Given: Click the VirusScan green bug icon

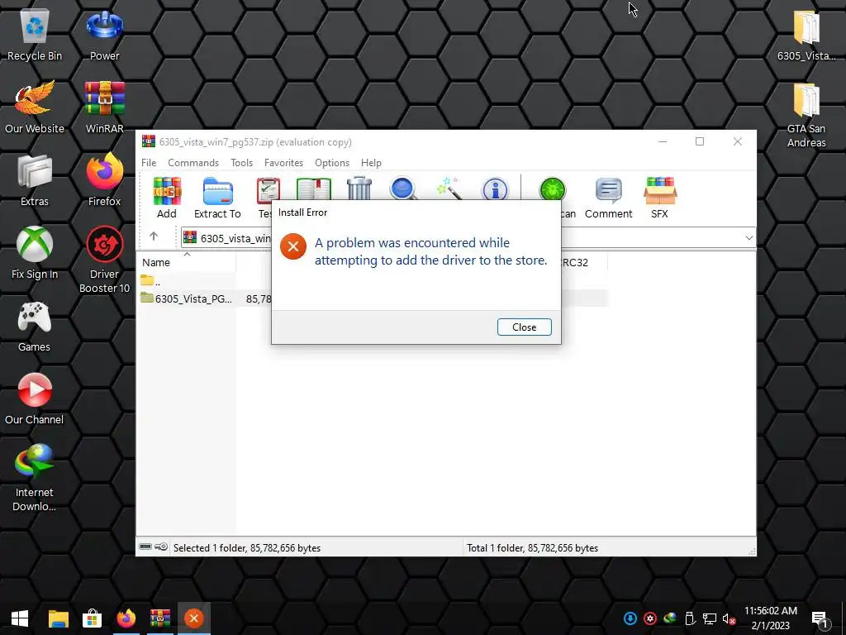Looking at the screenshot, I should point(553,189).
